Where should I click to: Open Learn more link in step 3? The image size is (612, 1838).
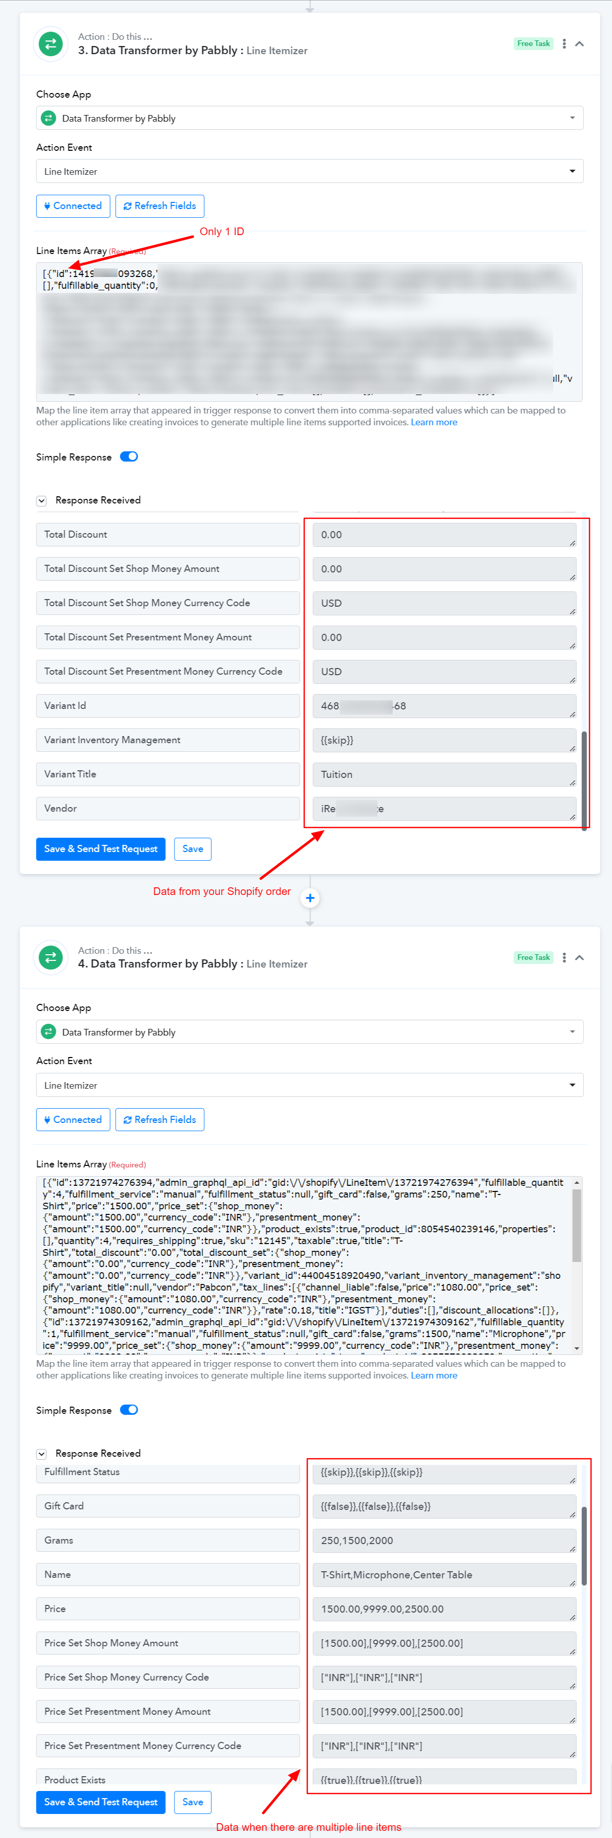pyautogui.click(x=434, y=422)
